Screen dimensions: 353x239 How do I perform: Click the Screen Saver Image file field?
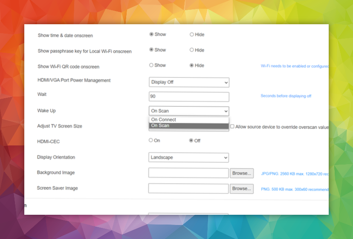(x=188, y=188)
